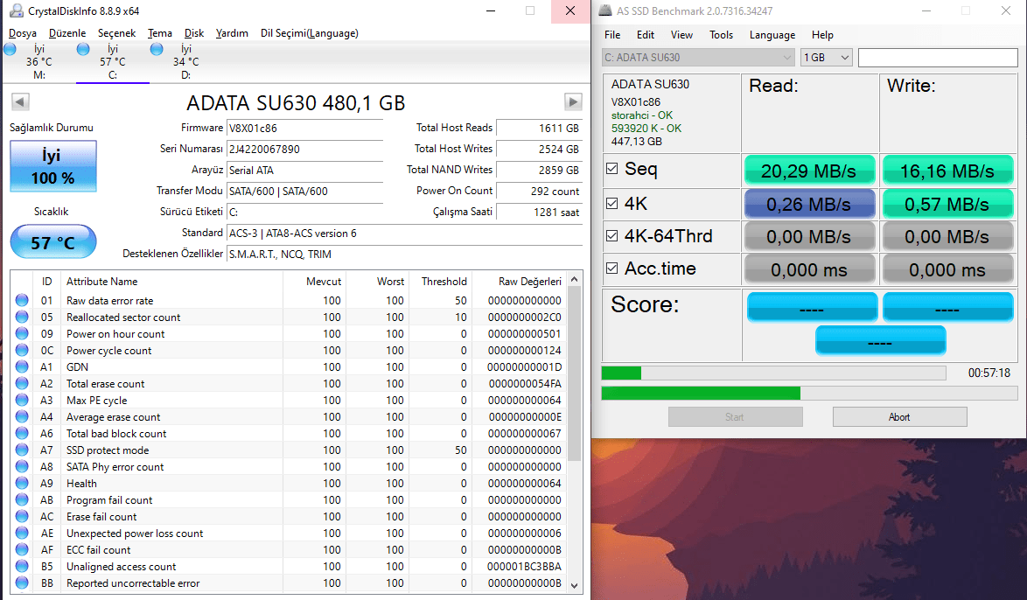The image size is (1027, 600).
Task: Click the status orb for Average erase count
Action: pyautogui.click(x=22, y=416)
